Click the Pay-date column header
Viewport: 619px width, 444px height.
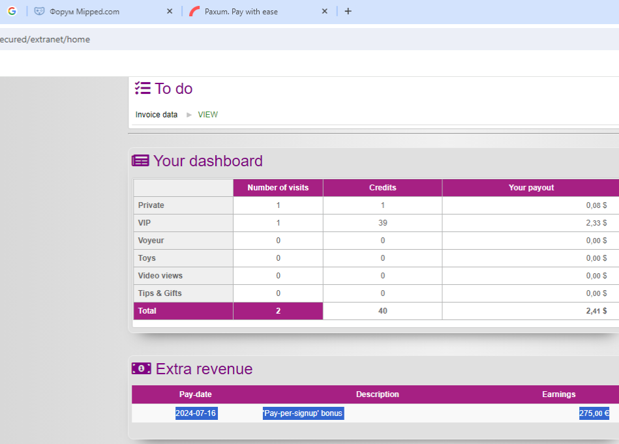point(196,394)
